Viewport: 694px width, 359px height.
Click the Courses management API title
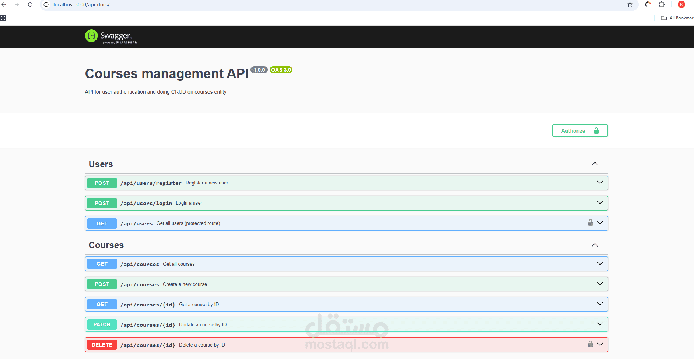[x=167, y=74]
